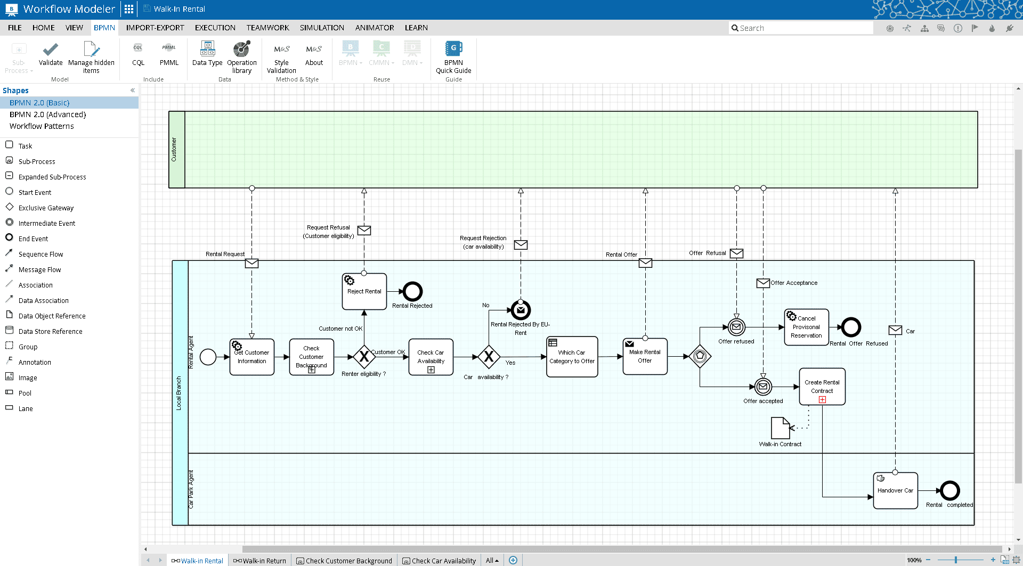Open the Sub-Process dropdown in ribbon
The width and height of the screenshot is (1023, 566).
pyautogui.click(x=19, y=57)
